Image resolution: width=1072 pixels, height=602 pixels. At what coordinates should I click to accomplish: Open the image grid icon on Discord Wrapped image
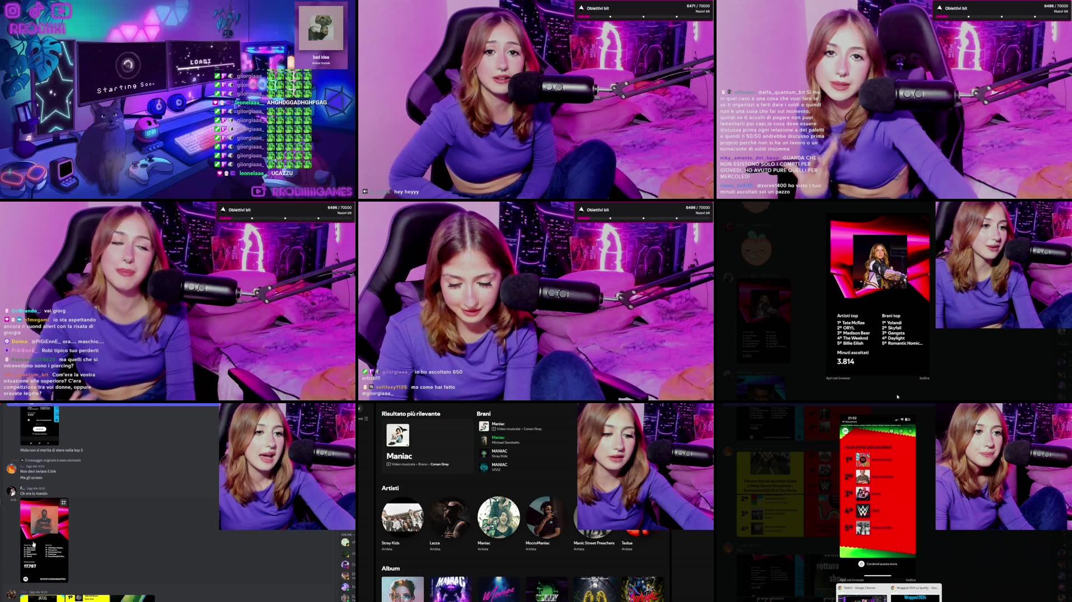coord(63,502)
